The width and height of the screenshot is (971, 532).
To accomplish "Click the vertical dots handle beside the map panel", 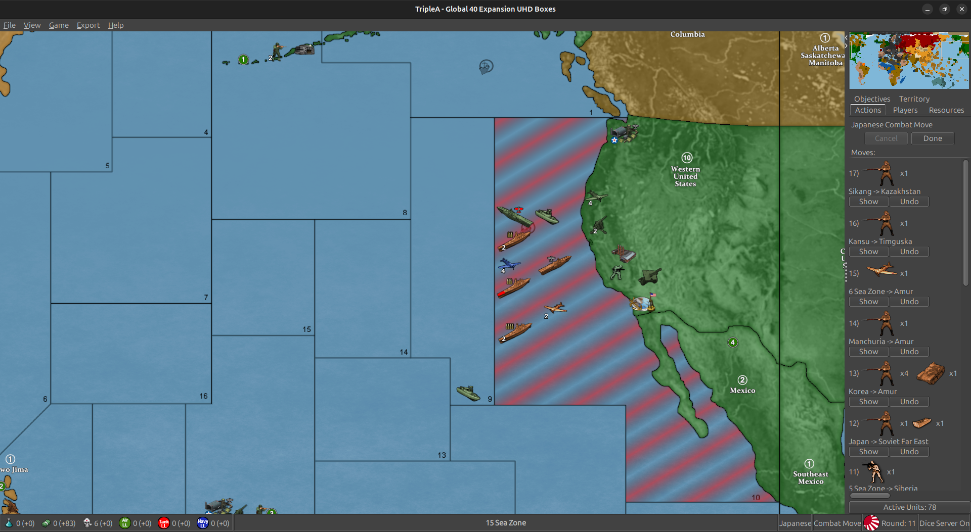I will (x=846, y=273).
